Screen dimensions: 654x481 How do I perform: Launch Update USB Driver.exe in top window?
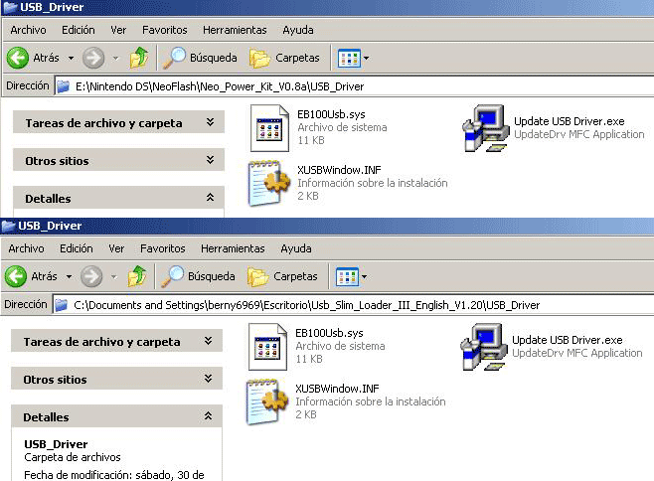[x=484, y=127]
